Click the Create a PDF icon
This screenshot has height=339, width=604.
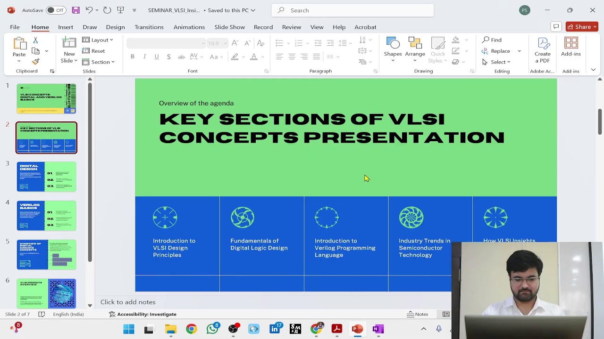point(543,43)
